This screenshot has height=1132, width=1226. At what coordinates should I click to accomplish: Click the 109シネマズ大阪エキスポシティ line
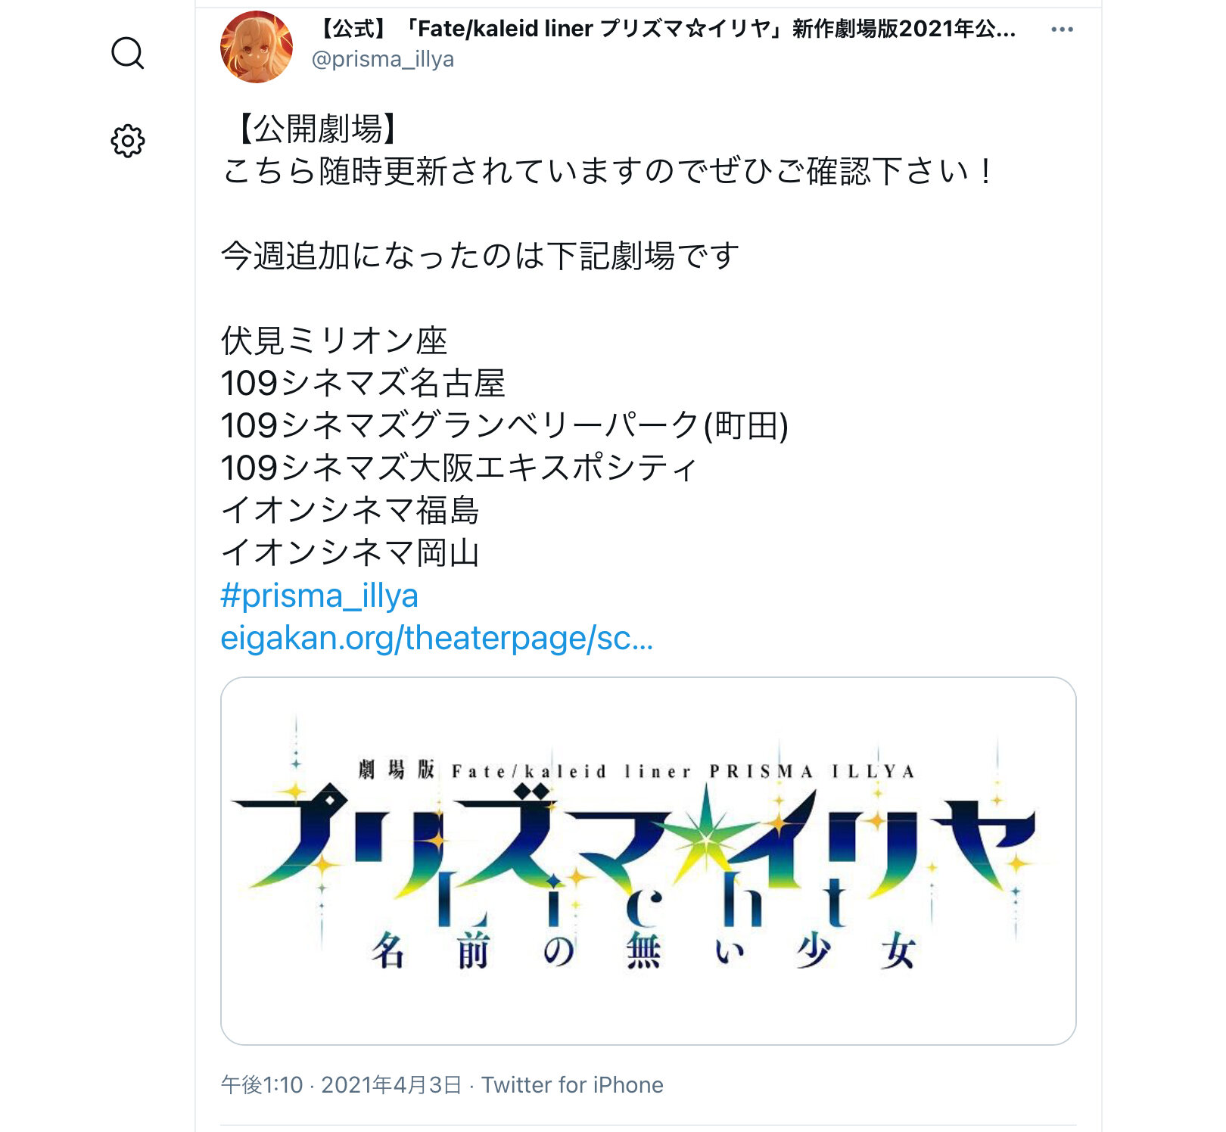(459, 468)
